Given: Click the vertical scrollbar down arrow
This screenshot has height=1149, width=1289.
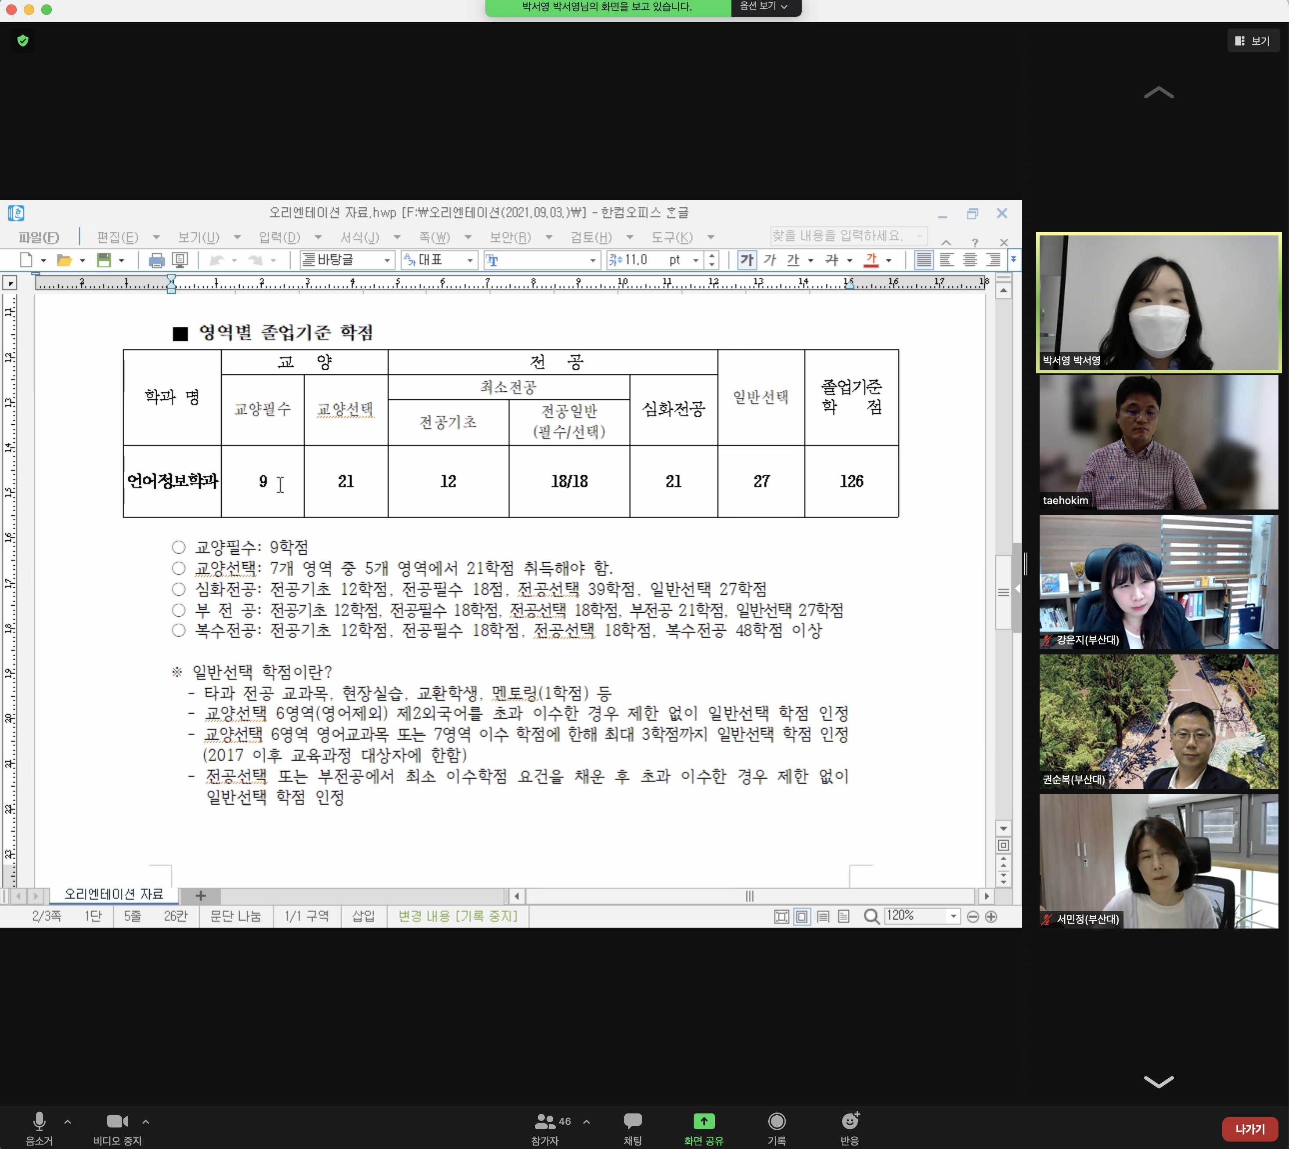Looking at the screenshot, I should 1003,828.
